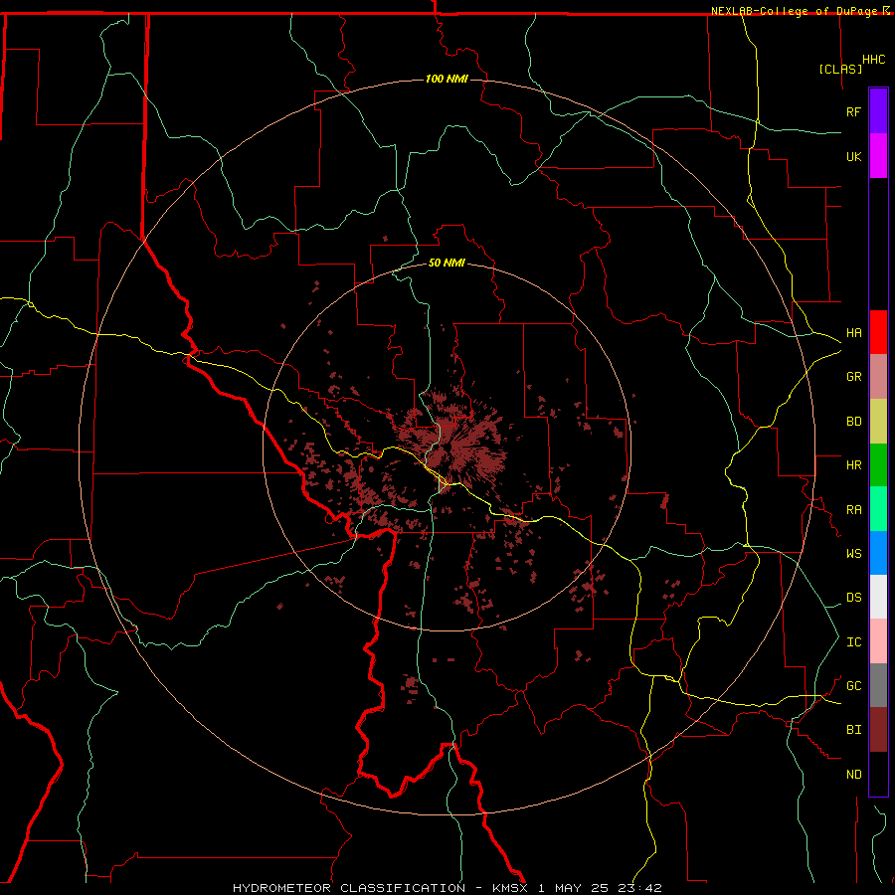
Task: Click the DS legend label
Action: pyautogui.click(x=853, y=598)
